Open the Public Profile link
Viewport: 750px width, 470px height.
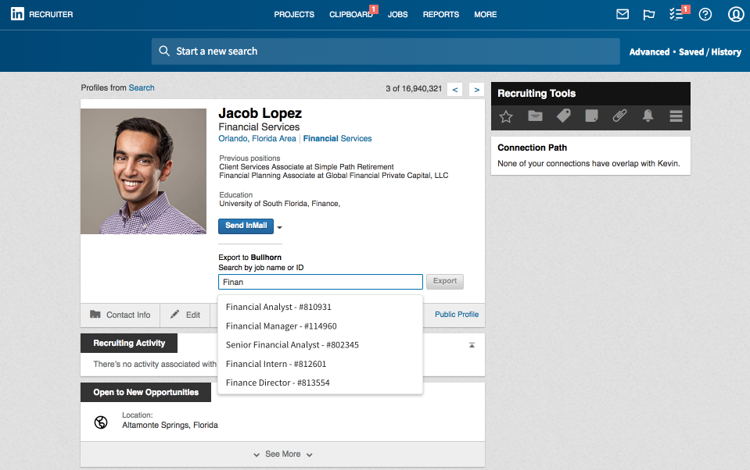click(457, 315)
